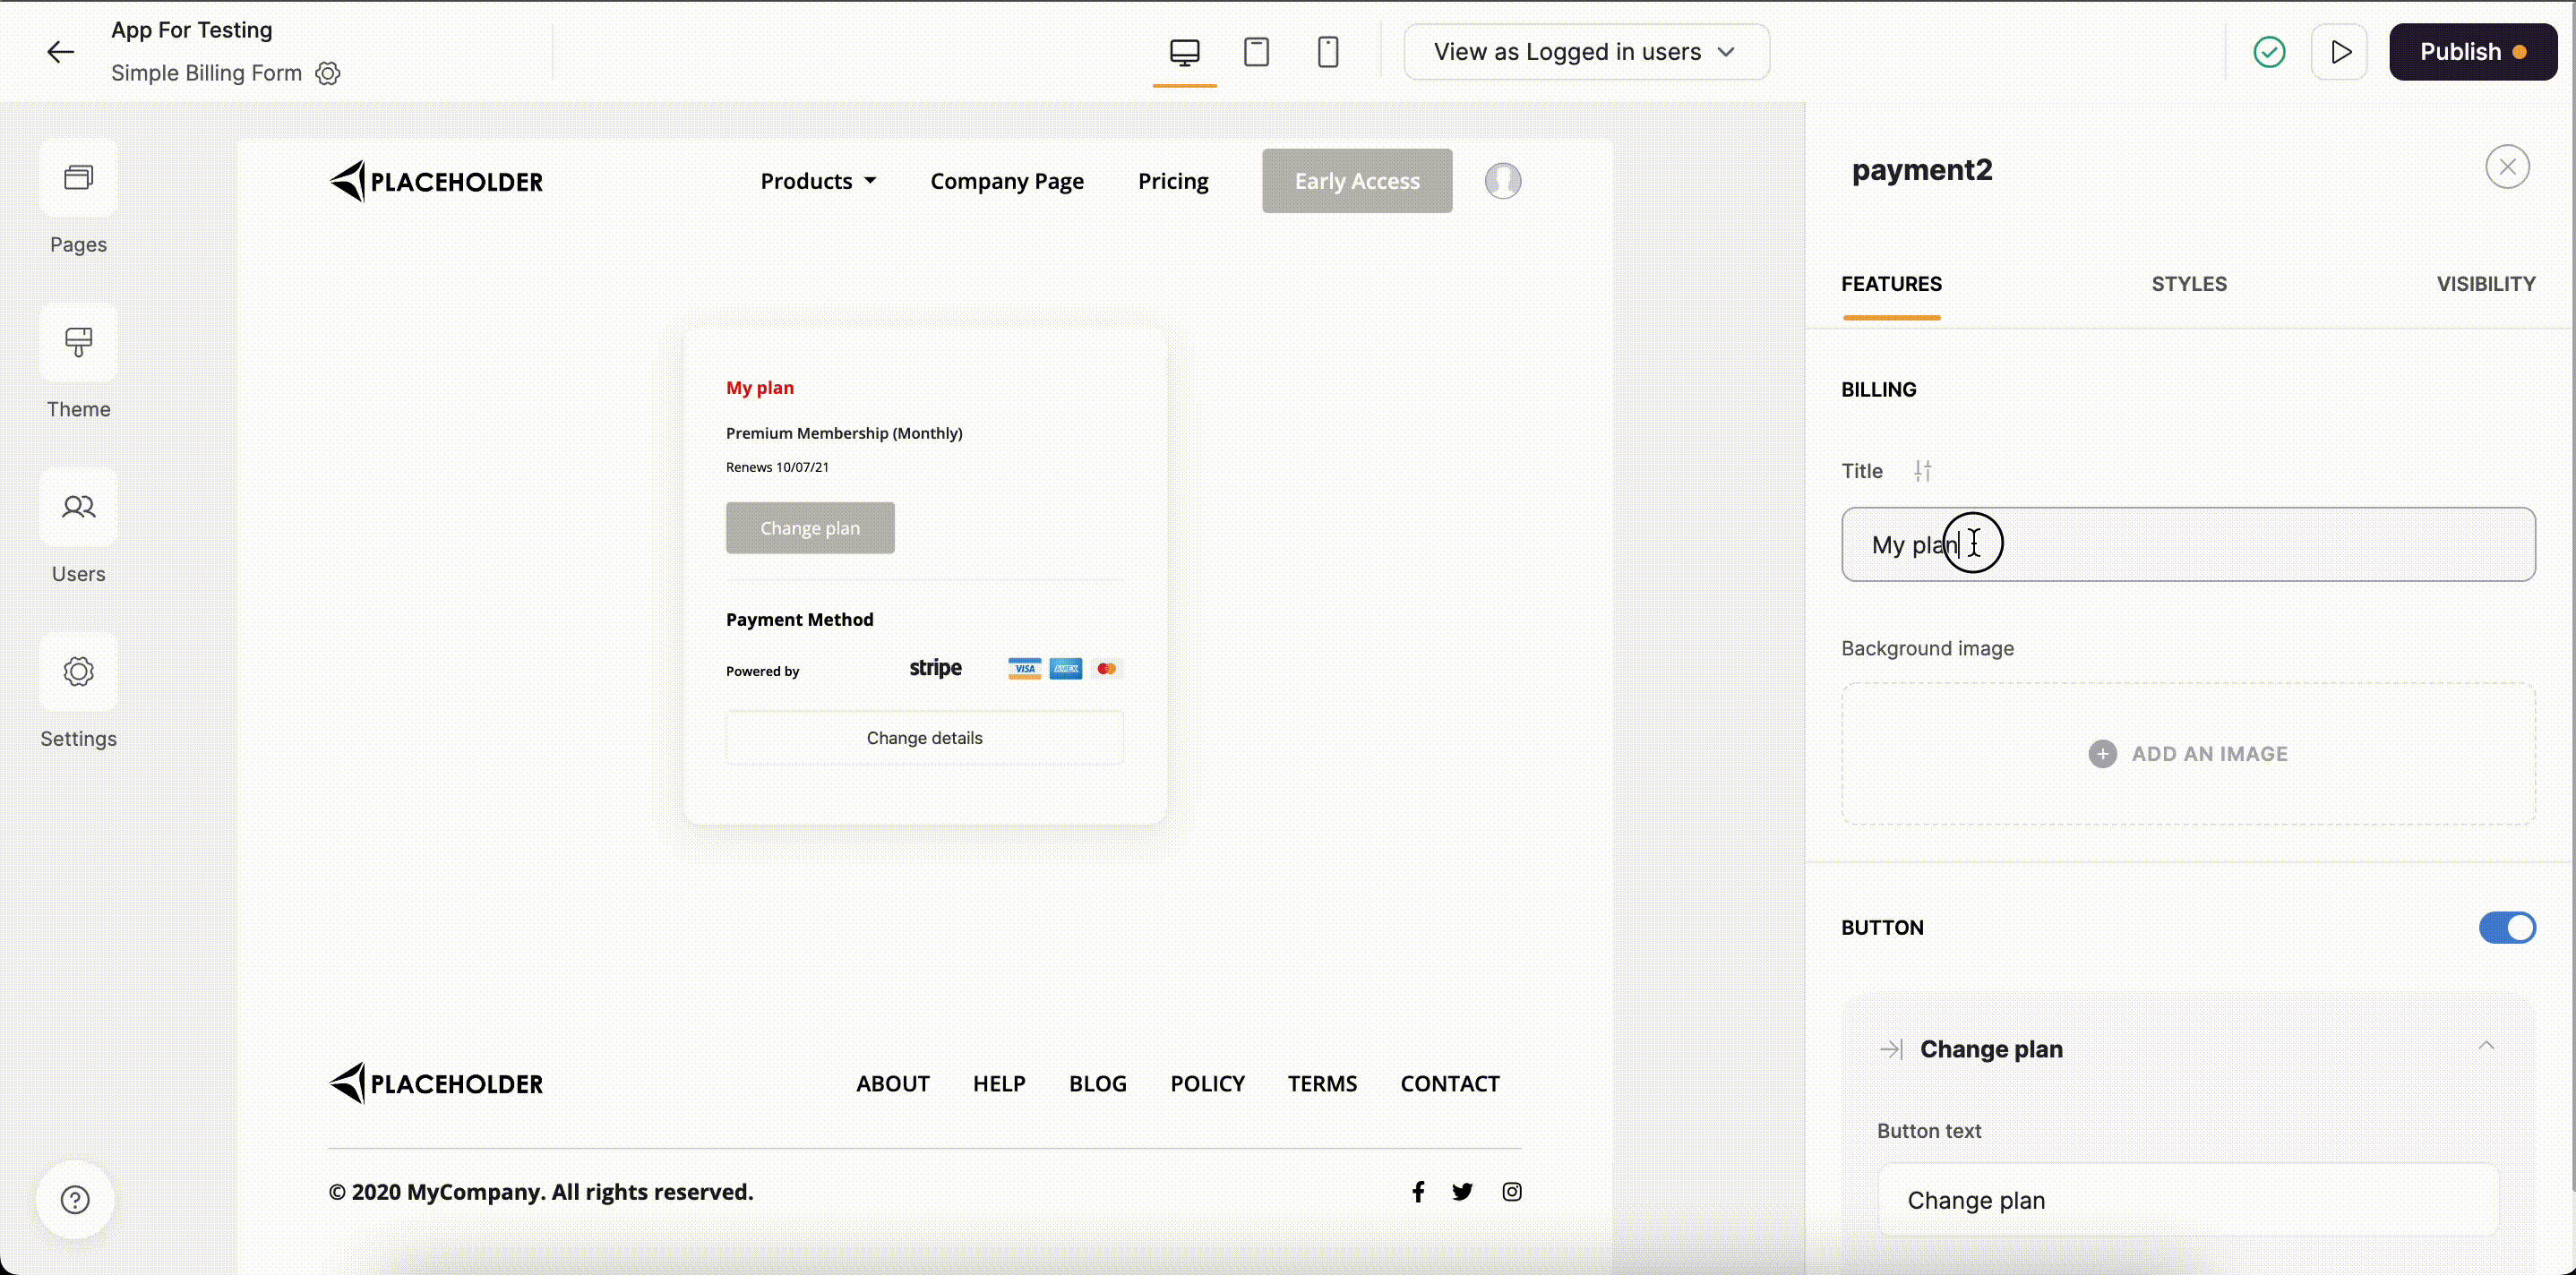The height and width of the screenshot is (1275, 2576).
Task: Click the conditional settings icon next to Title
Action: click(1923, 470)
